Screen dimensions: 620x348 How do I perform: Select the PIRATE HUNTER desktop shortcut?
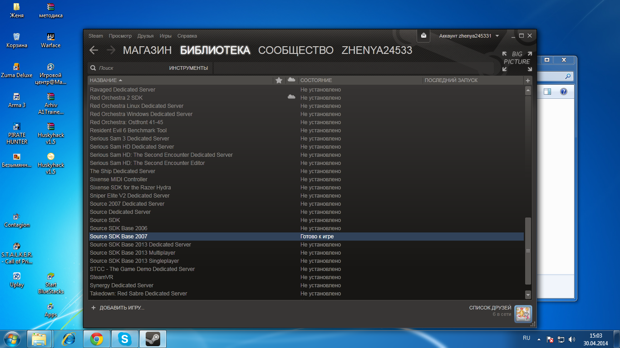pos(17,133)
